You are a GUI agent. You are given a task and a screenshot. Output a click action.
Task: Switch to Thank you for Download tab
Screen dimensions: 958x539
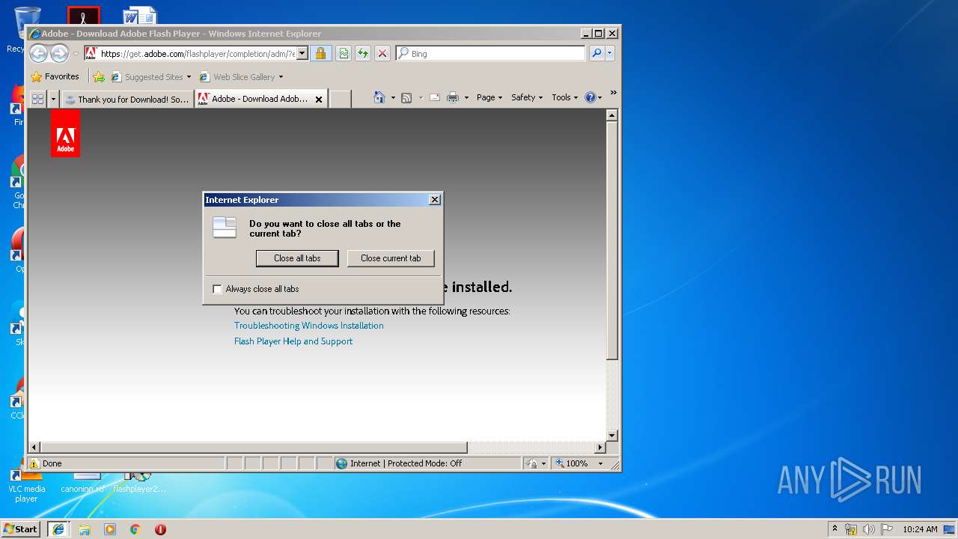coord(127,99)
